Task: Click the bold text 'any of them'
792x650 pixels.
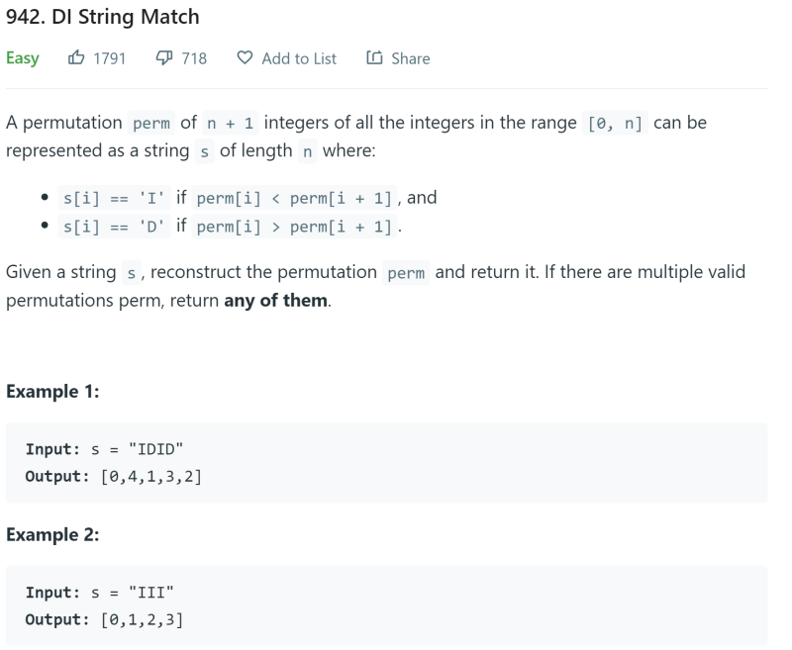Action: [x=275, y=300]
